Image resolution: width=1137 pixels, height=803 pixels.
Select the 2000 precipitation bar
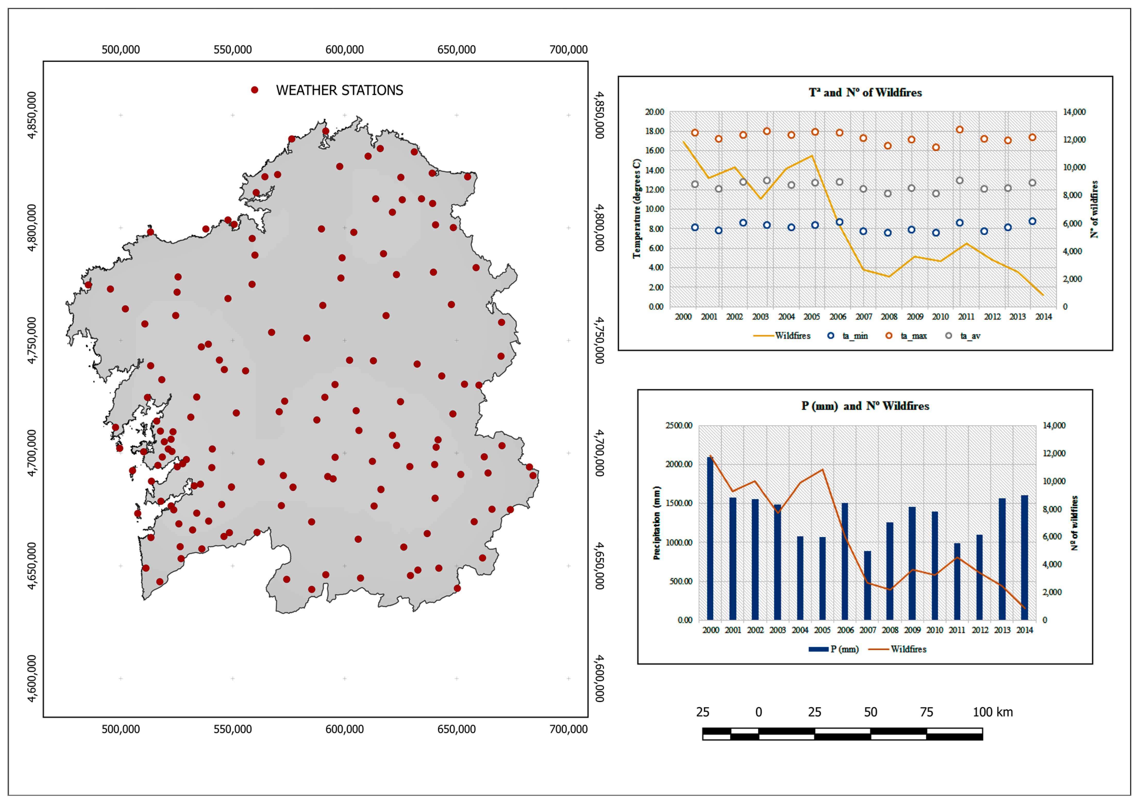(710, 538)
